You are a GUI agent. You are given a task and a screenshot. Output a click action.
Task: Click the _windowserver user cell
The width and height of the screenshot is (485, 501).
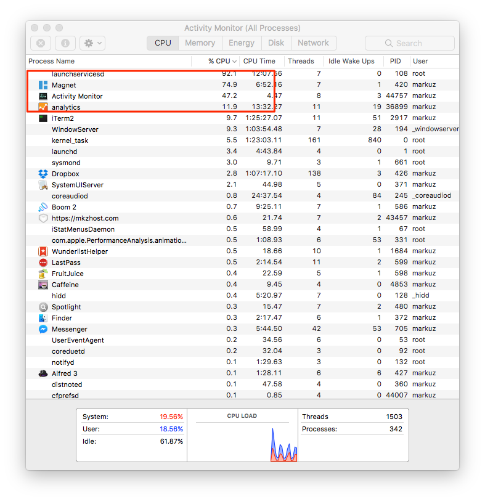436,129
